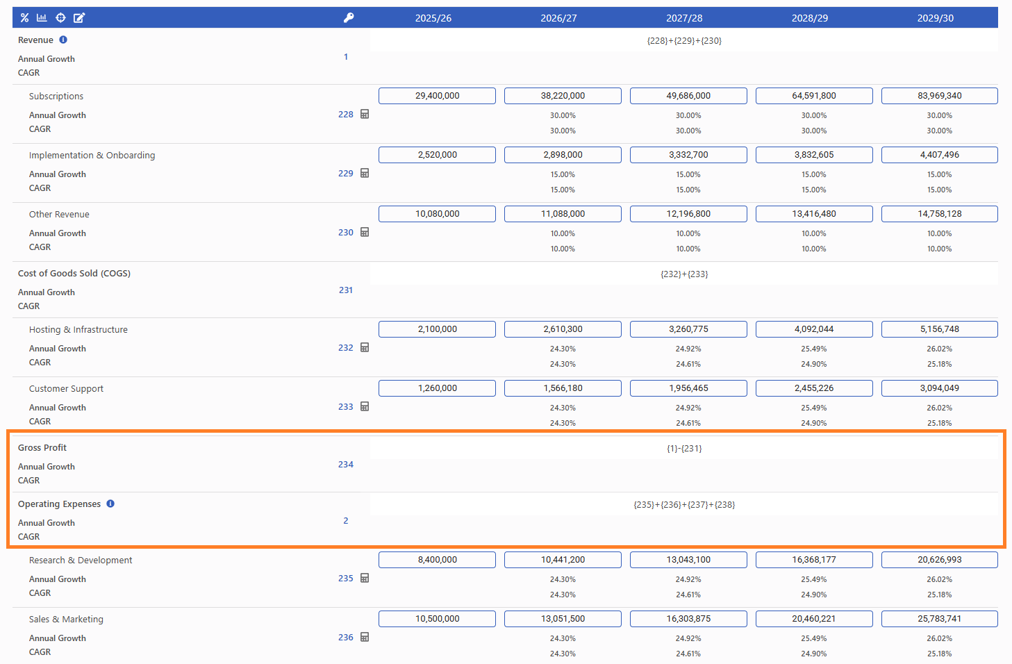This screenshot has height=664, width=1012.
Task: Click row key link 228
Action: tap(346, 115)
